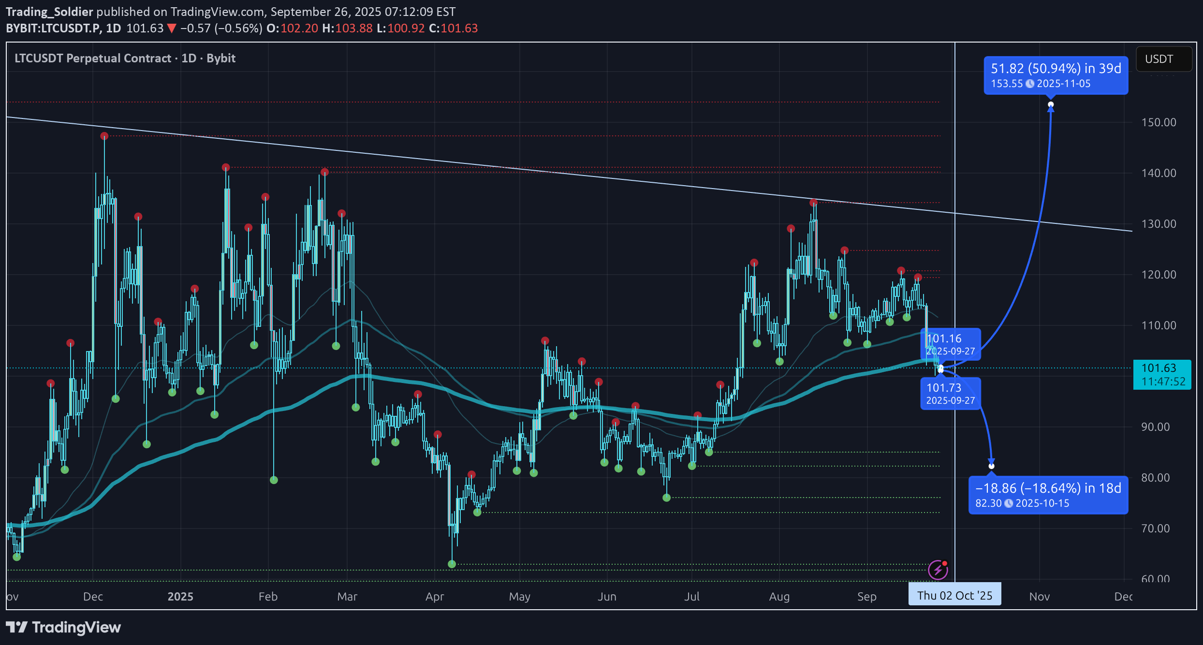Screen dimensions: 1203x645
Task: Click the low price value L:100.92
Action: [400, 28]
